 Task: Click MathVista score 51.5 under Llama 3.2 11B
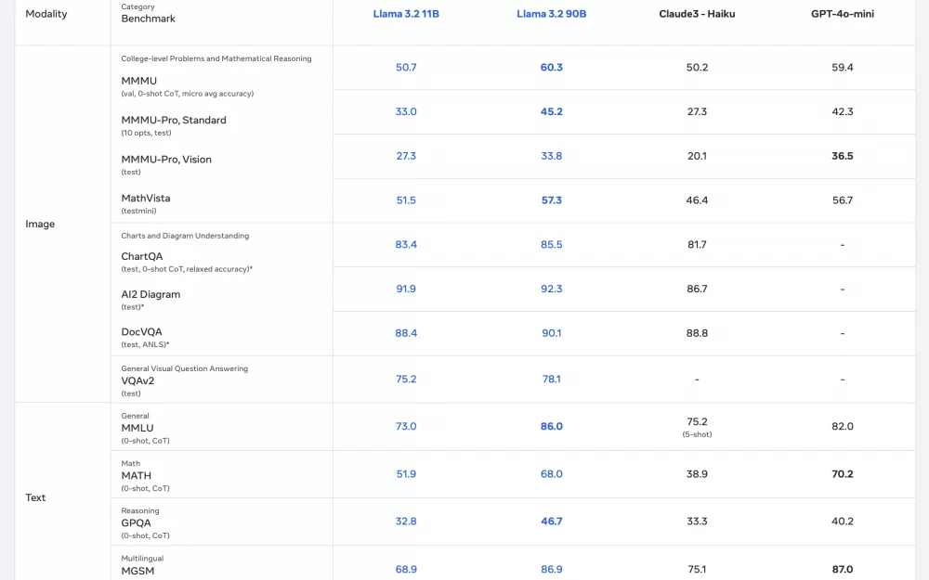point(406,200)
